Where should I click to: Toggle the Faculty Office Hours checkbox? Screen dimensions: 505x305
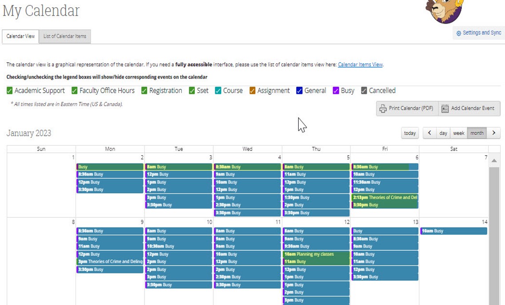(x=75, y=91)
